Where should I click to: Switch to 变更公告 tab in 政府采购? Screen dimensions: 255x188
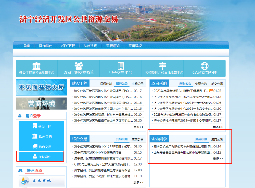[x=201, y=84]
